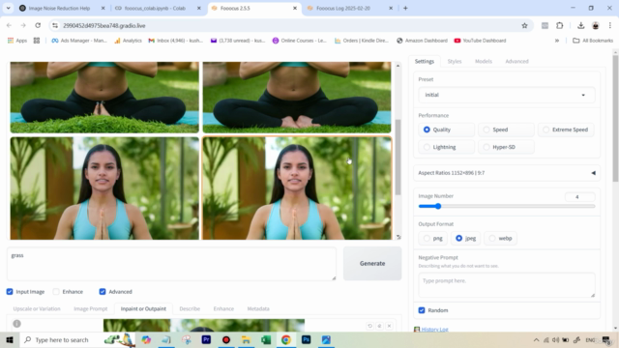Open the Describe tab
The height and width of the screenshot is (348, 619).
(190, 308)
